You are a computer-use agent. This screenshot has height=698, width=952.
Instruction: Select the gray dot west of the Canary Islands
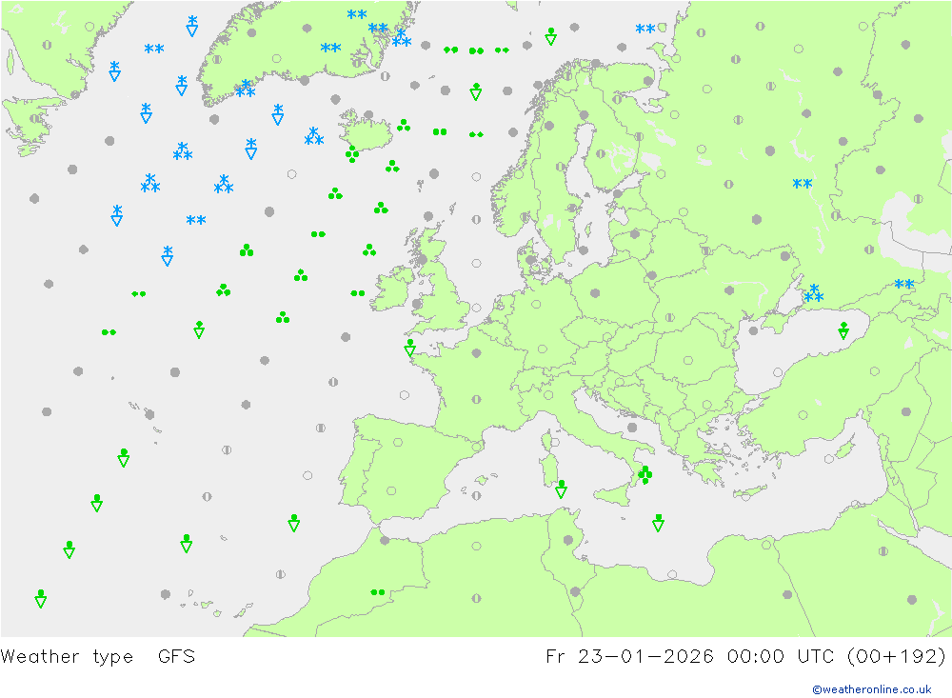click(165, 594)
